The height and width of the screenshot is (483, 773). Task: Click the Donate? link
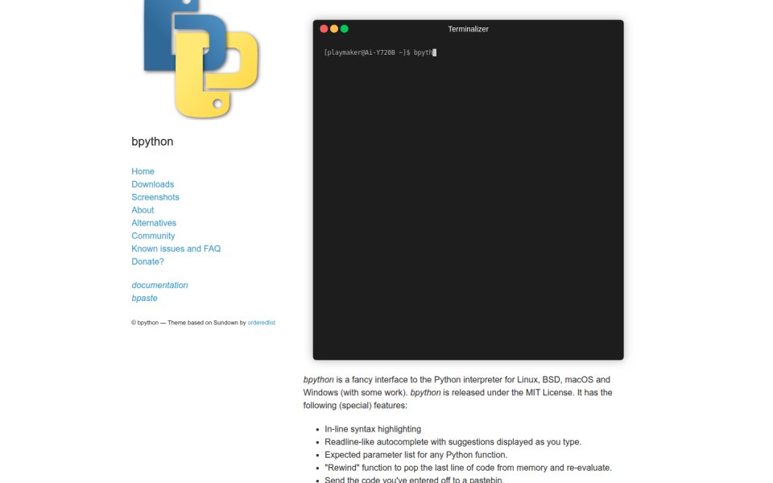pos(147,262)
